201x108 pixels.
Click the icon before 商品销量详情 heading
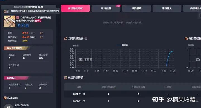(66, 78)
